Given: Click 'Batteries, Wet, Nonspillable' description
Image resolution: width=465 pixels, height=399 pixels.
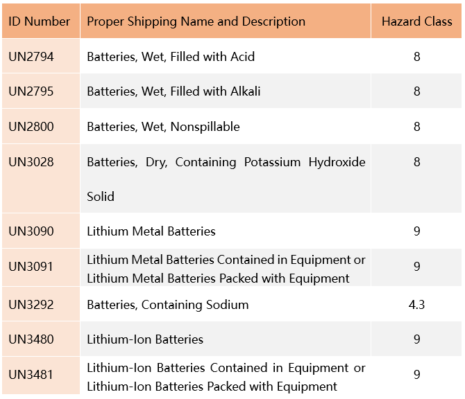Looking at the screenshot, I should [x=163, y=127].
